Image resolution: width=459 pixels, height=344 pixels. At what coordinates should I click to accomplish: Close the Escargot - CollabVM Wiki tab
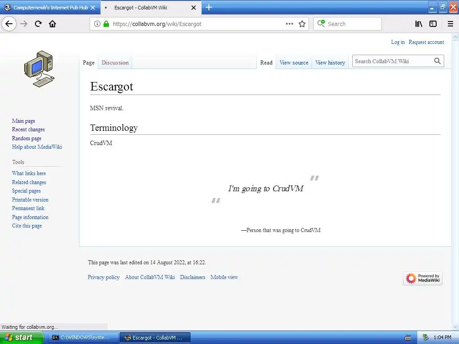[x=194, y=8]
